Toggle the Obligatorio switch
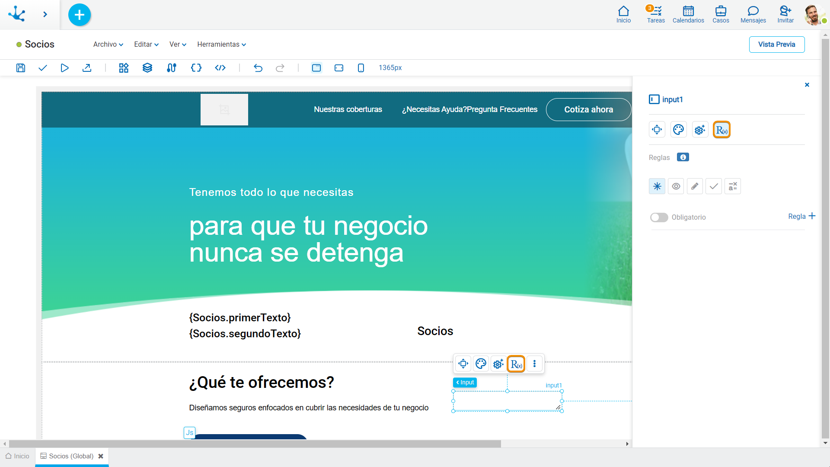Viewport: 830px width, 467px height. pyautogui.click(x=659, y=218)
